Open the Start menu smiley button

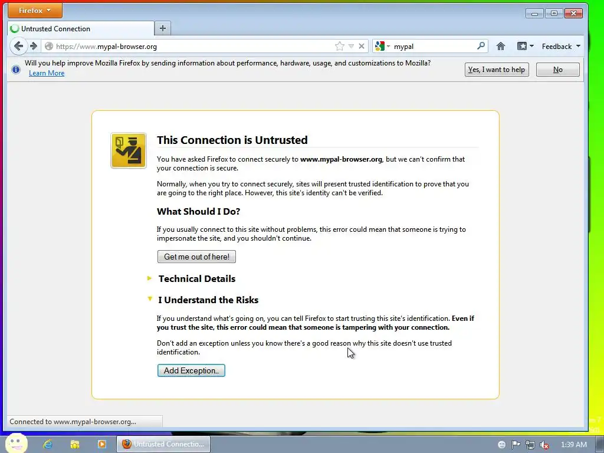16,443
